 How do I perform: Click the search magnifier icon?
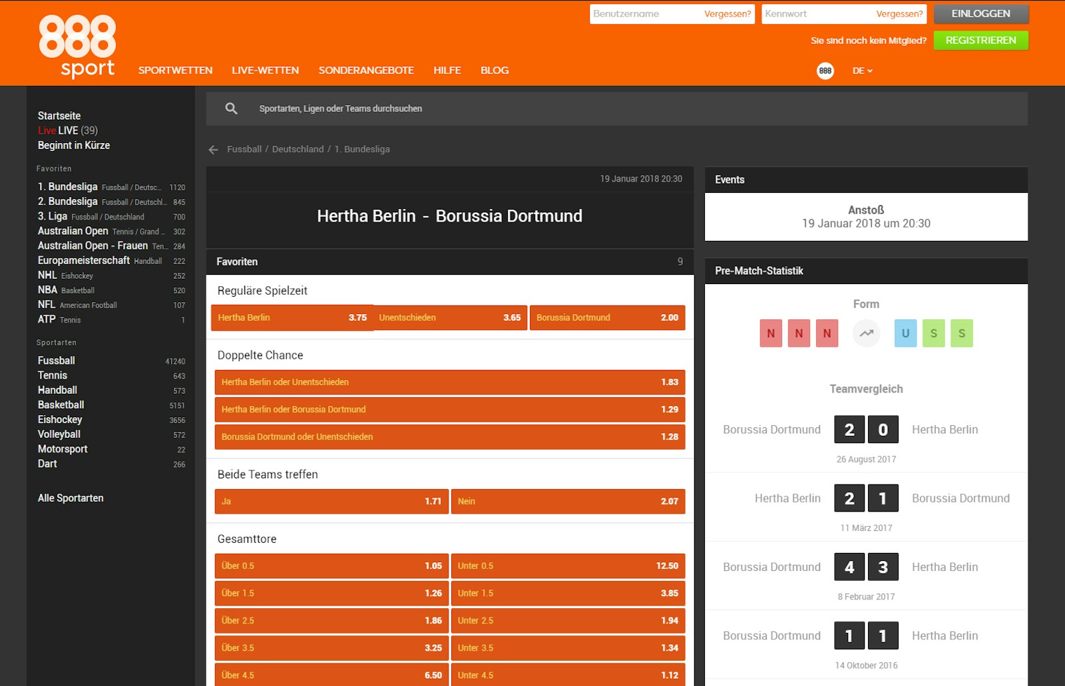[231, 108]
